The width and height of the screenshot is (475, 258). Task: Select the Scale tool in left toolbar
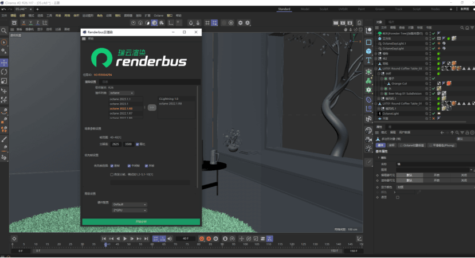tap(4, 81)
